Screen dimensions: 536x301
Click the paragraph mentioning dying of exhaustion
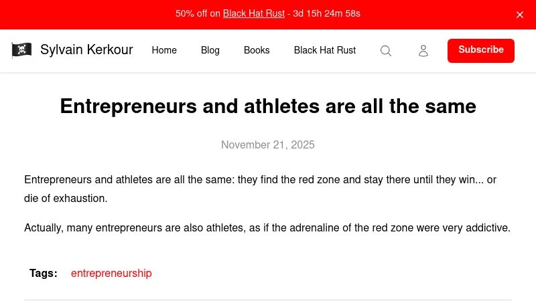(260, 189)
